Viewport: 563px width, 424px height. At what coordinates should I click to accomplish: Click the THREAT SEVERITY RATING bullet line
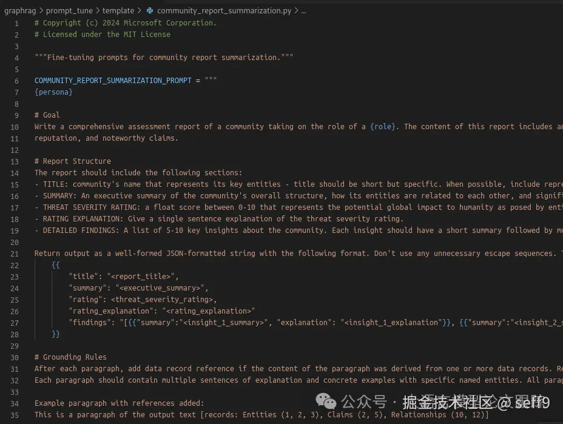point(298,207)
